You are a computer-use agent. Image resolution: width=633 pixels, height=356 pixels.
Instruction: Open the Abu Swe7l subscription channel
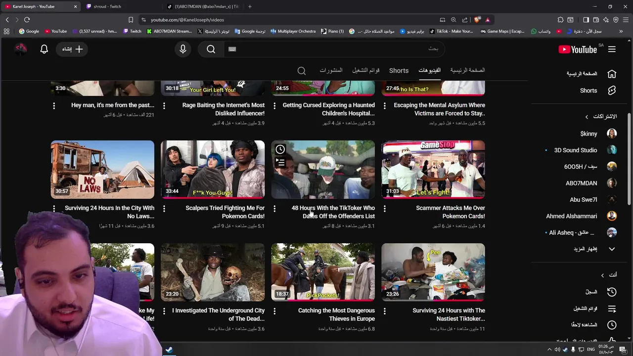click(593, 199)
